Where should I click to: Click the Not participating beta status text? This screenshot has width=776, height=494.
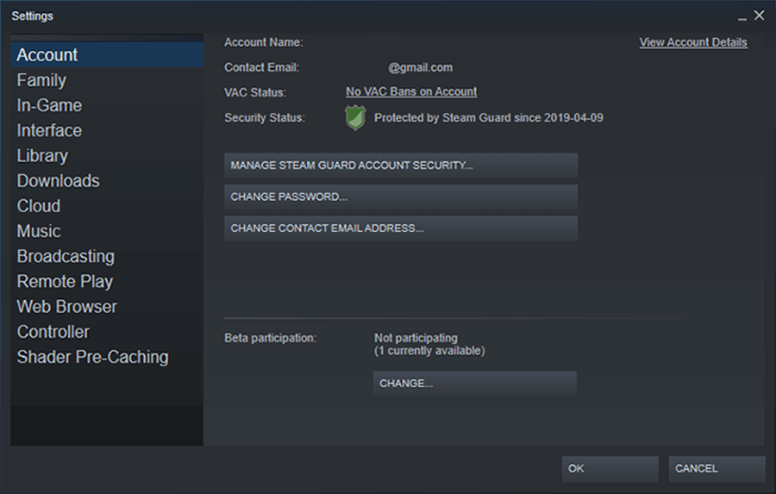pyautogui.click(x=416, y=338)
